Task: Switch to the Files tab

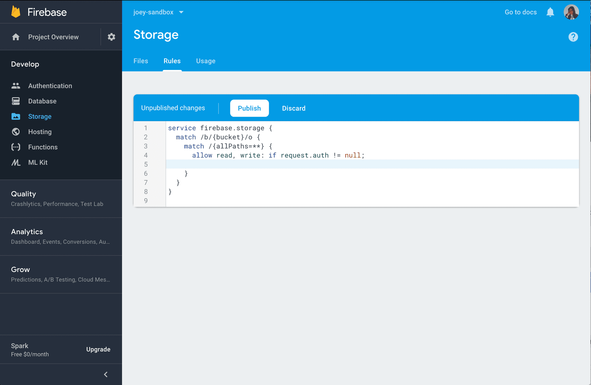Action: click(141, 61)
